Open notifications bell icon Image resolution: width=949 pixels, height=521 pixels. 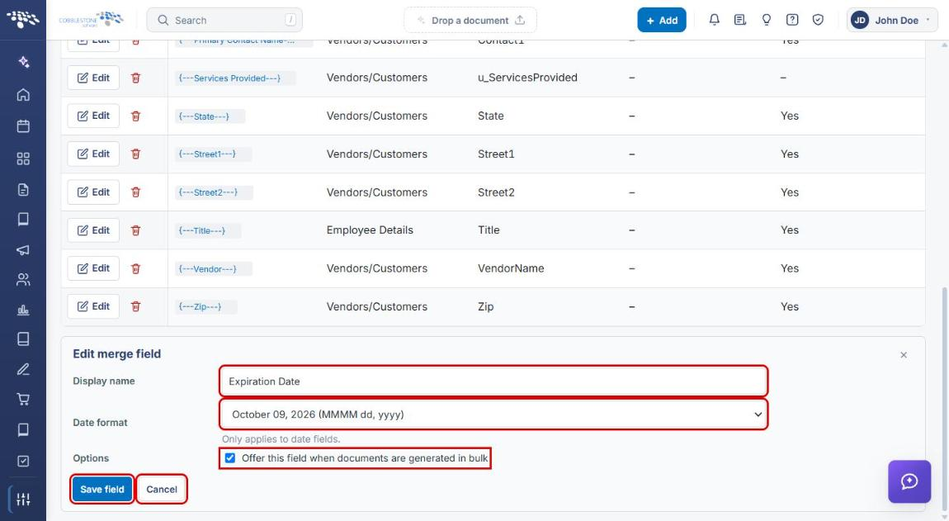click(714, 20)
